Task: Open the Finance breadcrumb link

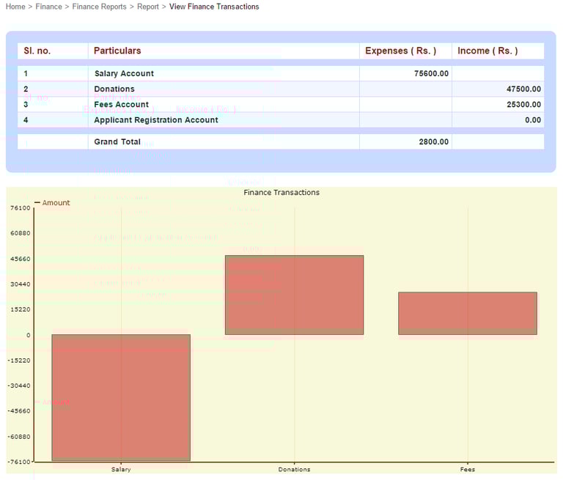Action: (x=49, y=7)
